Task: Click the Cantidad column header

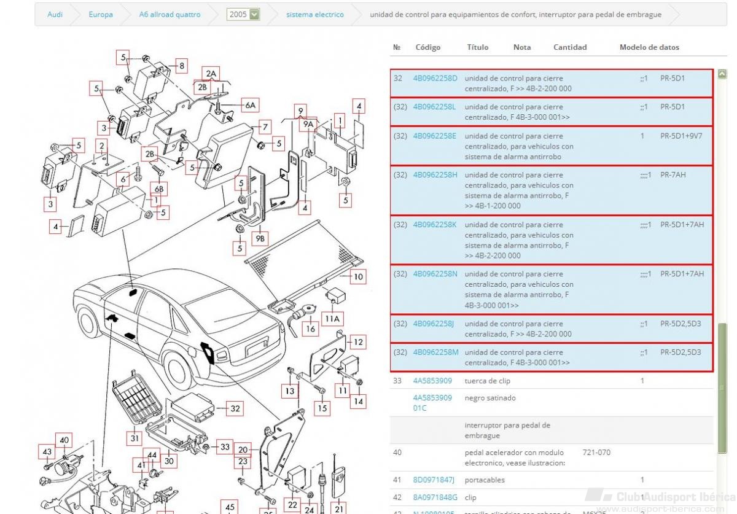Action: click(570, 47)
